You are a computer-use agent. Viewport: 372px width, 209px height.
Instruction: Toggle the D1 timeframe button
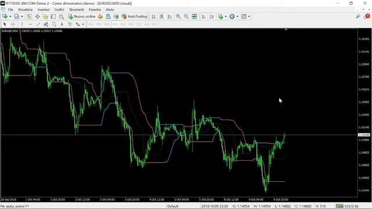(x=138, y=24)
